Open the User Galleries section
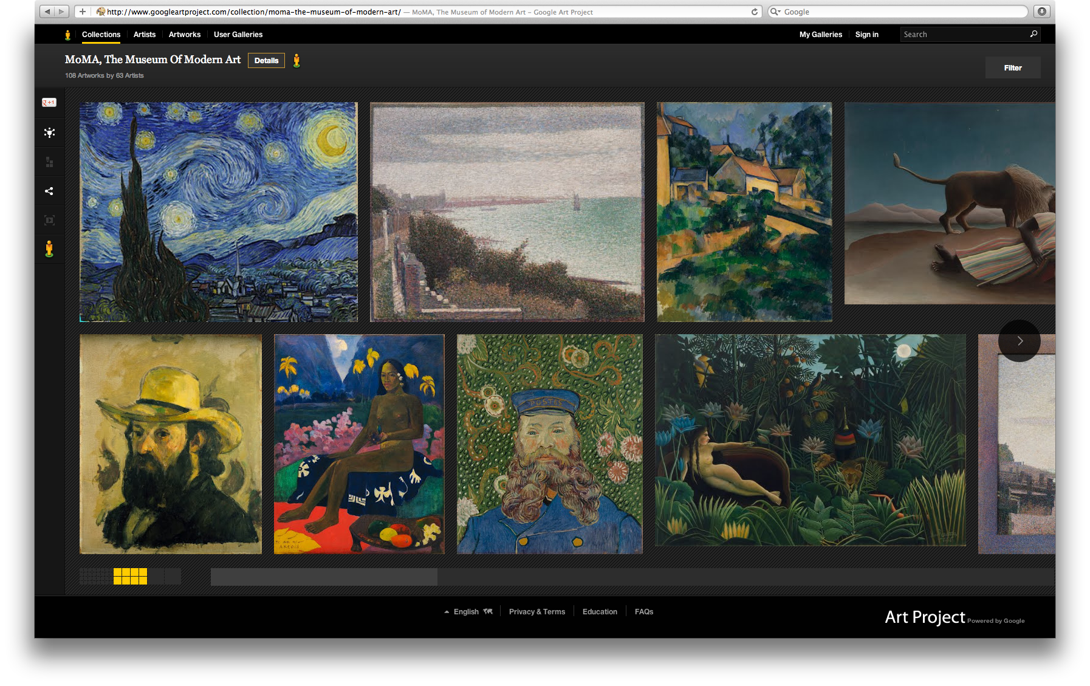This screenshot has width=1090, height=686. pyautogui.click(x=238, y=35)
